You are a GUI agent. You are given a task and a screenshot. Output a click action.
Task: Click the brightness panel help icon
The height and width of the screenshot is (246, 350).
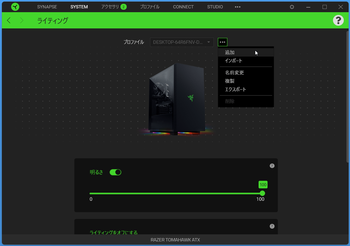pos(272,166)
